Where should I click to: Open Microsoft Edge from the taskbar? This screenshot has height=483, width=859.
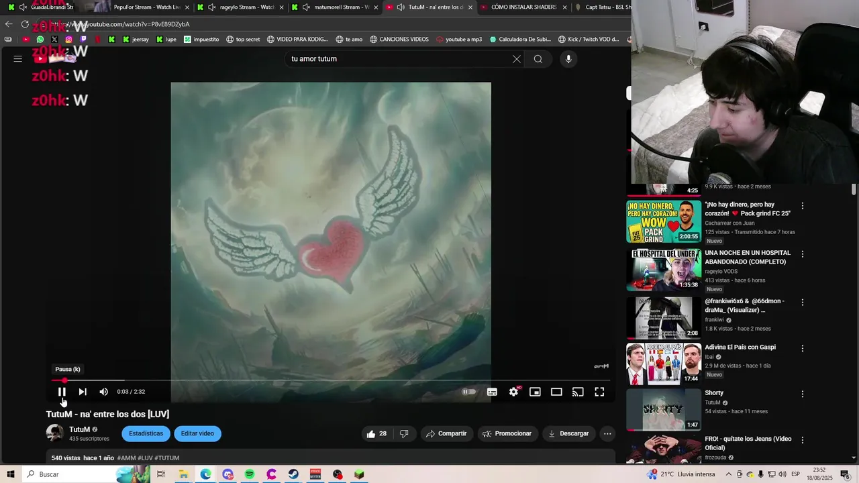pyautogui.click(x=205, y=474)
